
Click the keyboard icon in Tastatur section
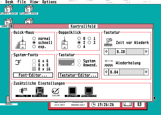point(66,62)
